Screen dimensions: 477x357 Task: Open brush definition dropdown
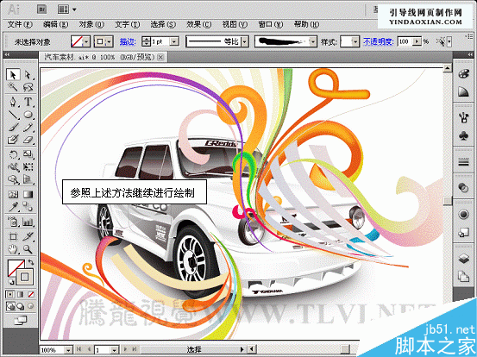[313, 41]
